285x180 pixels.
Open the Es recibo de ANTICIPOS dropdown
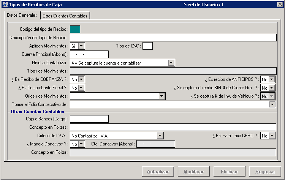[x=271, y=79]
